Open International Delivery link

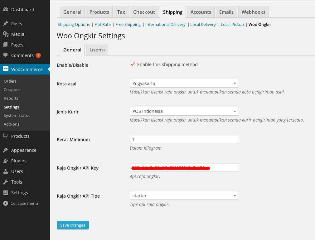point(165,25)
